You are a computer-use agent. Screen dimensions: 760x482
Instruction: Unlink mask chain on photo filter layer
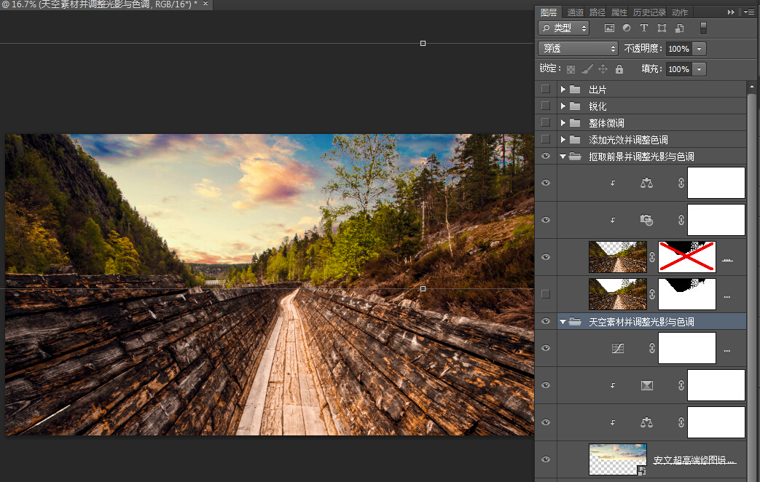(x=681, y=220)
